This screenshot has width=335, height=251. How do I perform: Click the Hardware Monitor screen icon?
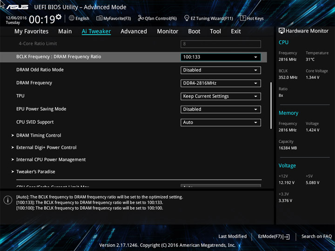281,31
